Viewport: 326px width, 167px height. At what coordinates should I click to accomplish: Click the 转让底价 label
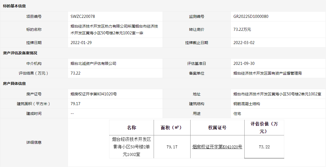point(197,30)
